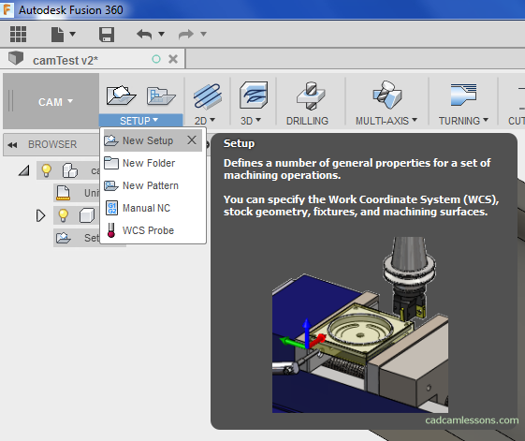
Task: Click the root component assembly icon
Action: [x=70, y=170]
